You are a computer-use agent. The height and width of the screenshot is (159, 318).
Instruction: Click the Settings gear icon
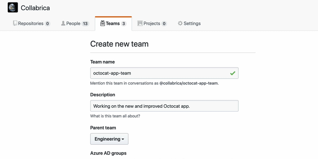point(180,23)
